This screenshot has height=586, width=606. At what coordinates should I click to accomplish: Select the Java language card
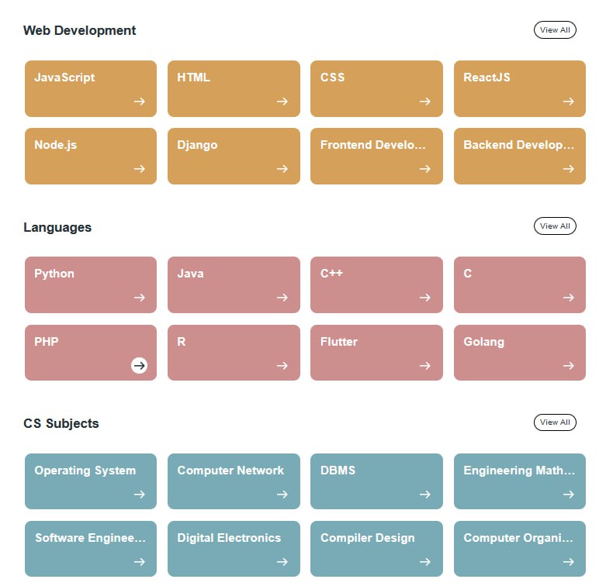tap(233, 284)
